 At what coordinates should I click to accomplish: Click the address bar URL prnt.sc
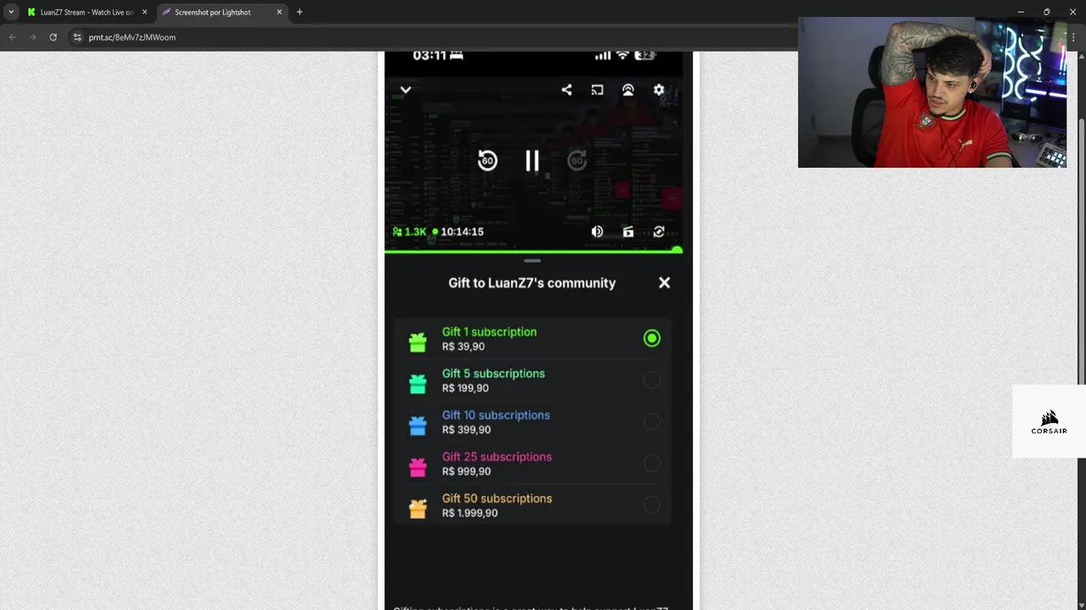[x=132, y=37]
